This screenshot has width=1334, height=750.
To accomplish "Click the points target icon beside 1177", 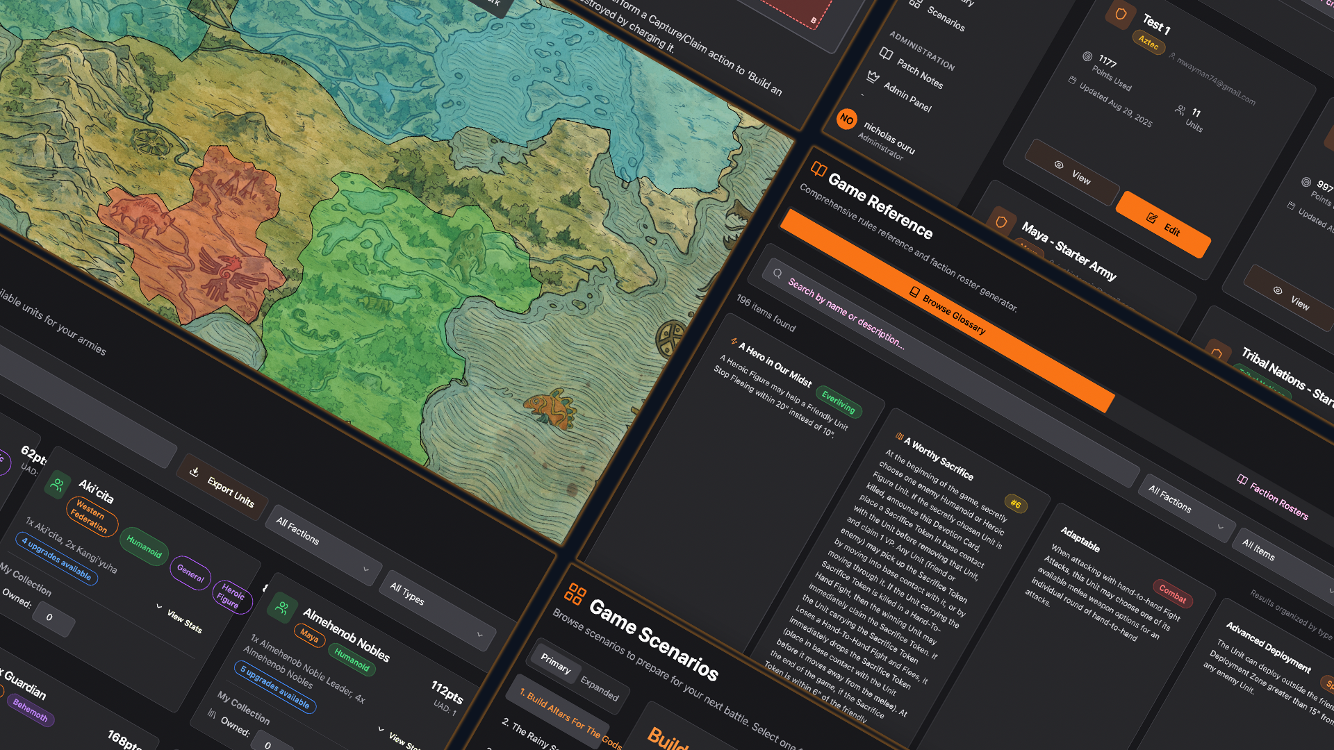I will click(1087, 56).
